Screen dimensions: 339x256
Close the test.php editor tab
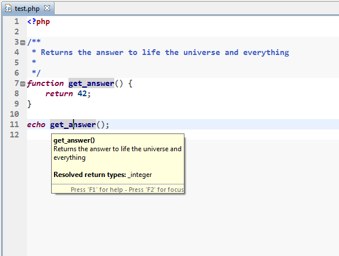tap(47, 8)
